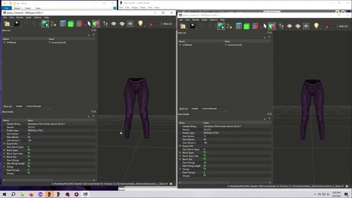
Task: Open the Shape menu in Outfit Studio window
Action: coord(134,7)
